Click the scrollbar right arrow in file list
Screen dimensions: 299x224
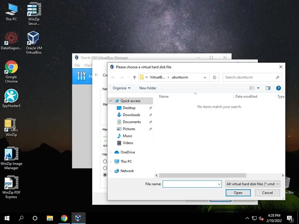[x=283, y=175]
